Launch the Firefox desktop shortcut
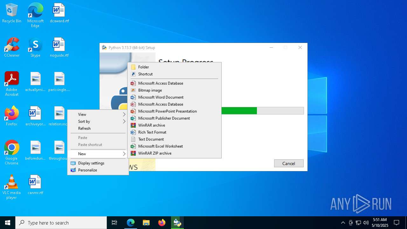The width and height of the screenshot is (407, 229). pos(12,116)
